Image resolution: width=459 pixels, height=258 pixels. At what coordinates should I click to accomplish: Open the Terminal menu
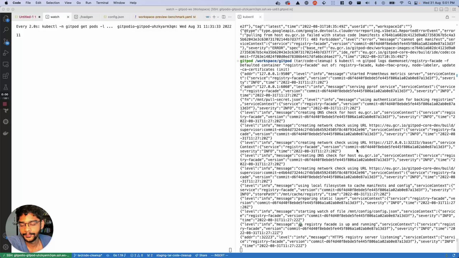(x=102, y=3)
